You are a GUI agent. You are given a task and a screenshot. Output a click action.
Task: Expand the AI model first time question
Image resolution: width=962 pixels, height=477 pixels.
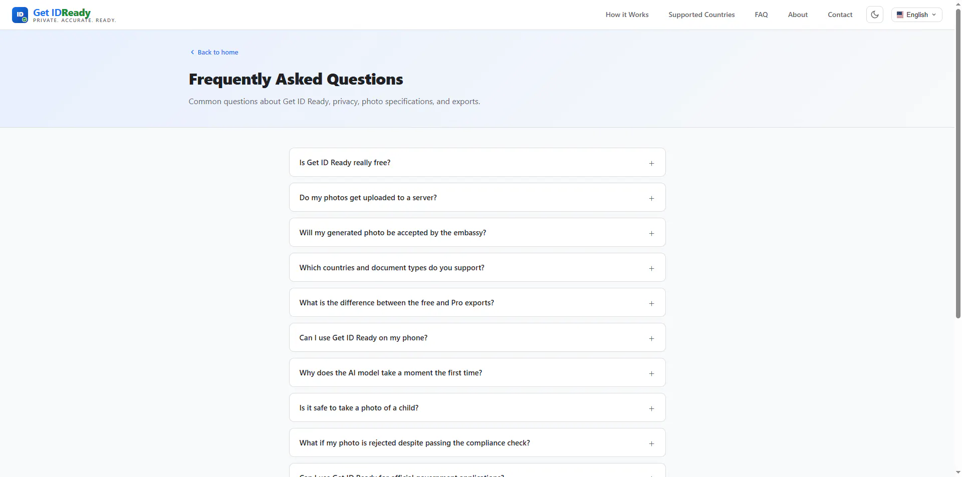[477, 372]
